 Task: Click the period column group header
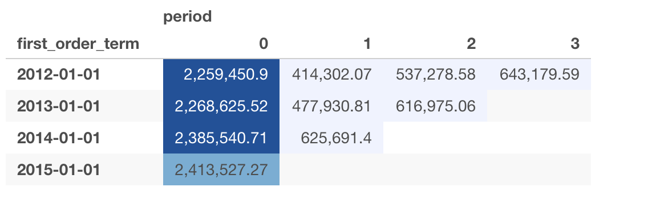(187, 17)
